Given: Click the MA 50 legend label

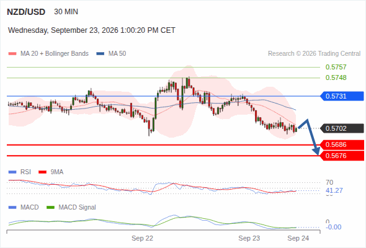Looking at the screenshot, I should 117,54.
